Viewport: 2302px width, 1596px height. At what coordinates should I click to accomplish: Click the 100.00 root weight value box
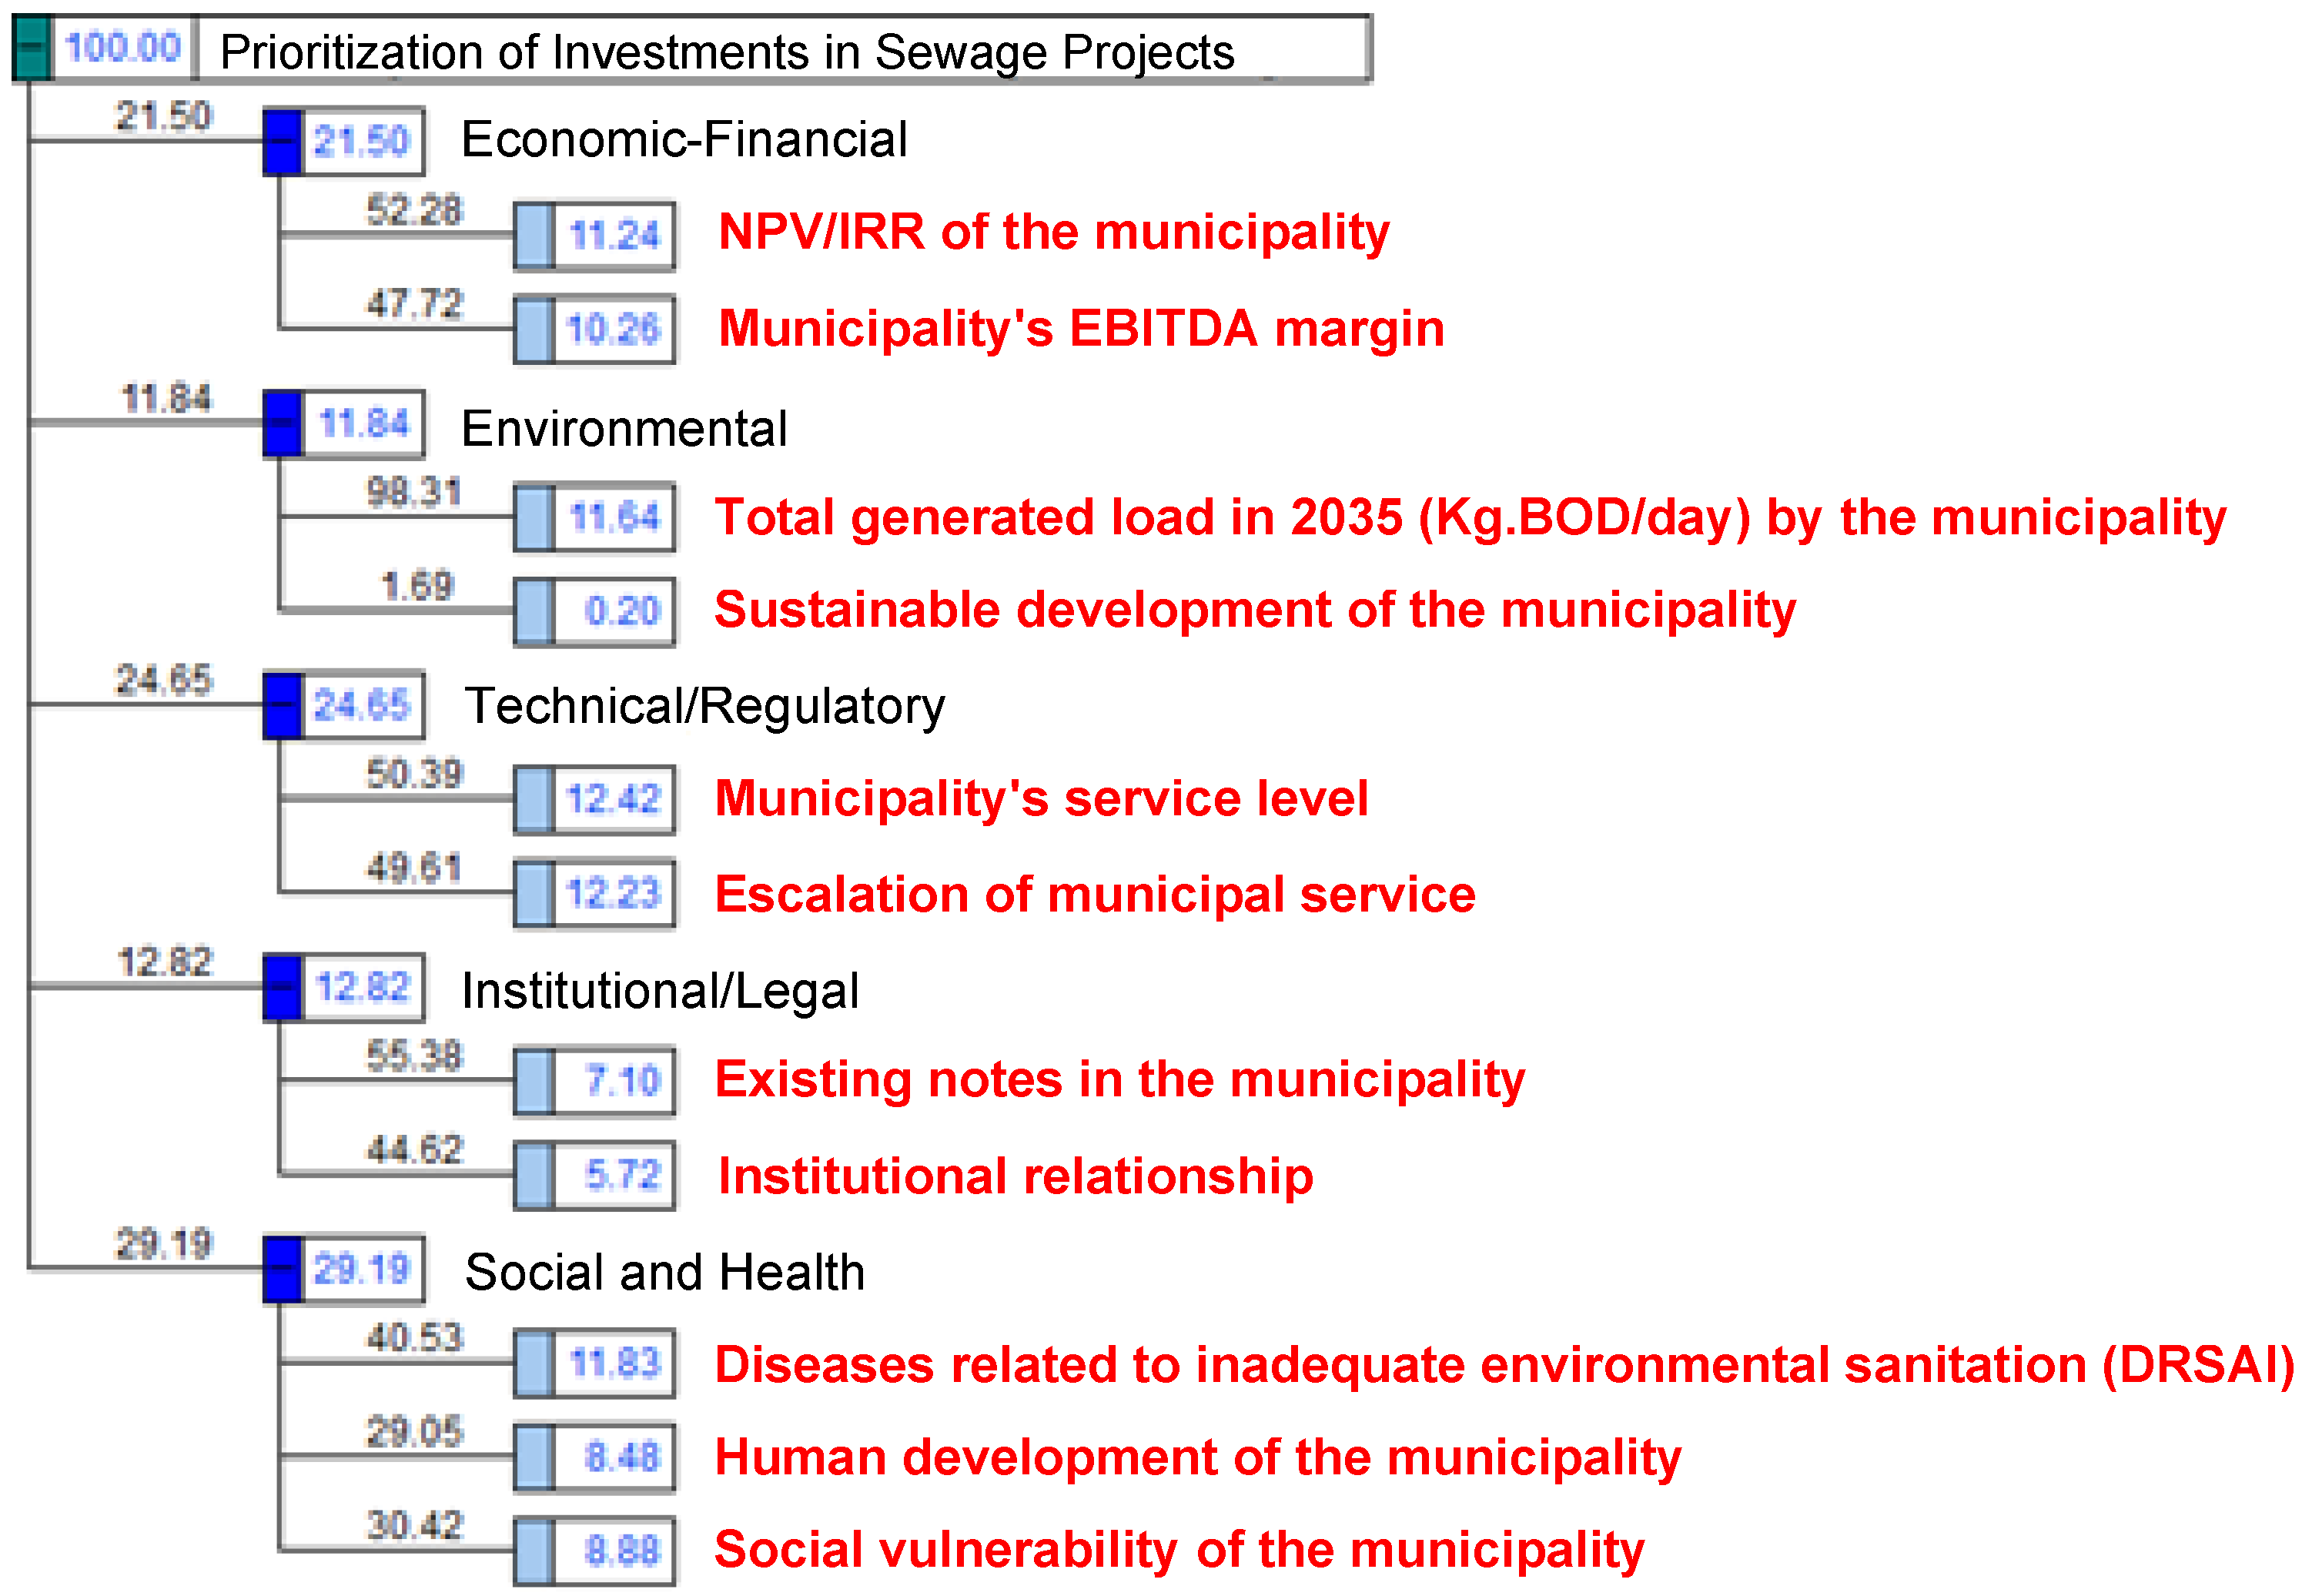click(x=123, y=48)
